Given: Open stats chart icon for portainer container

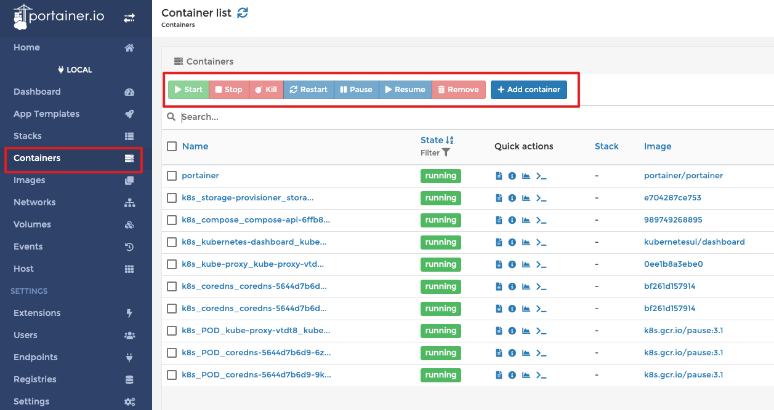Looking at the screenshot, I should (526, 176).
